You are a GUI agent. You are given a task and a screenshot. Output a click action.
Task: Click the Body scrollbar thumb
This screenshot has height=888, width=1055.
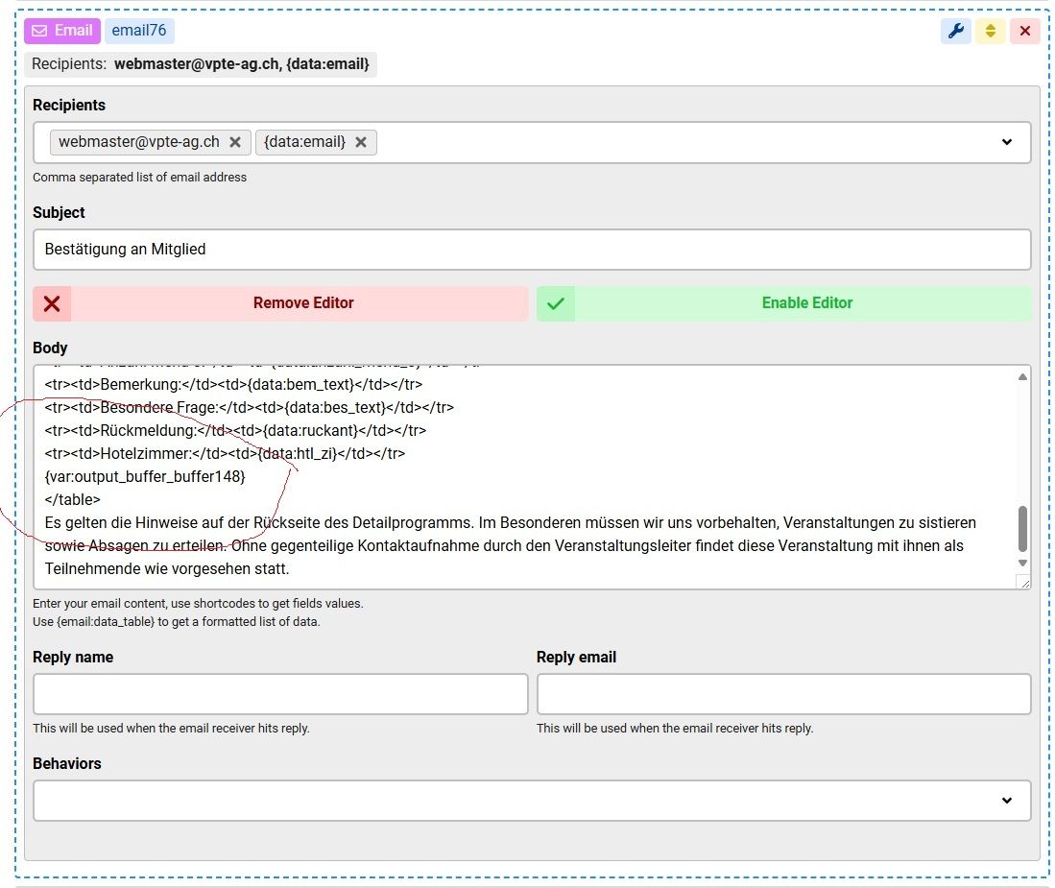[1022, 528]
